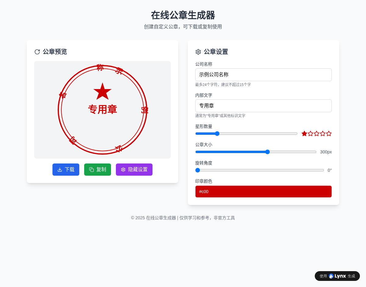Click the 专用章 text in seal preview

(102, 109)
